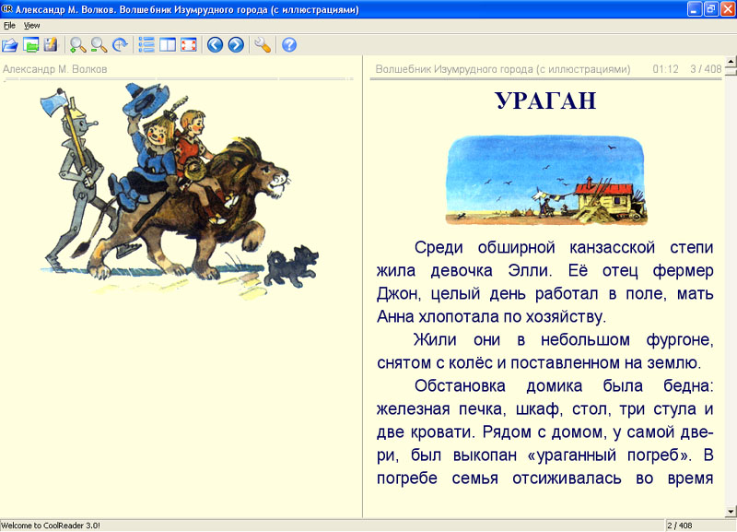Open the table of contents list icon
This screenshot has height=532, width=737.
(146, 45)
